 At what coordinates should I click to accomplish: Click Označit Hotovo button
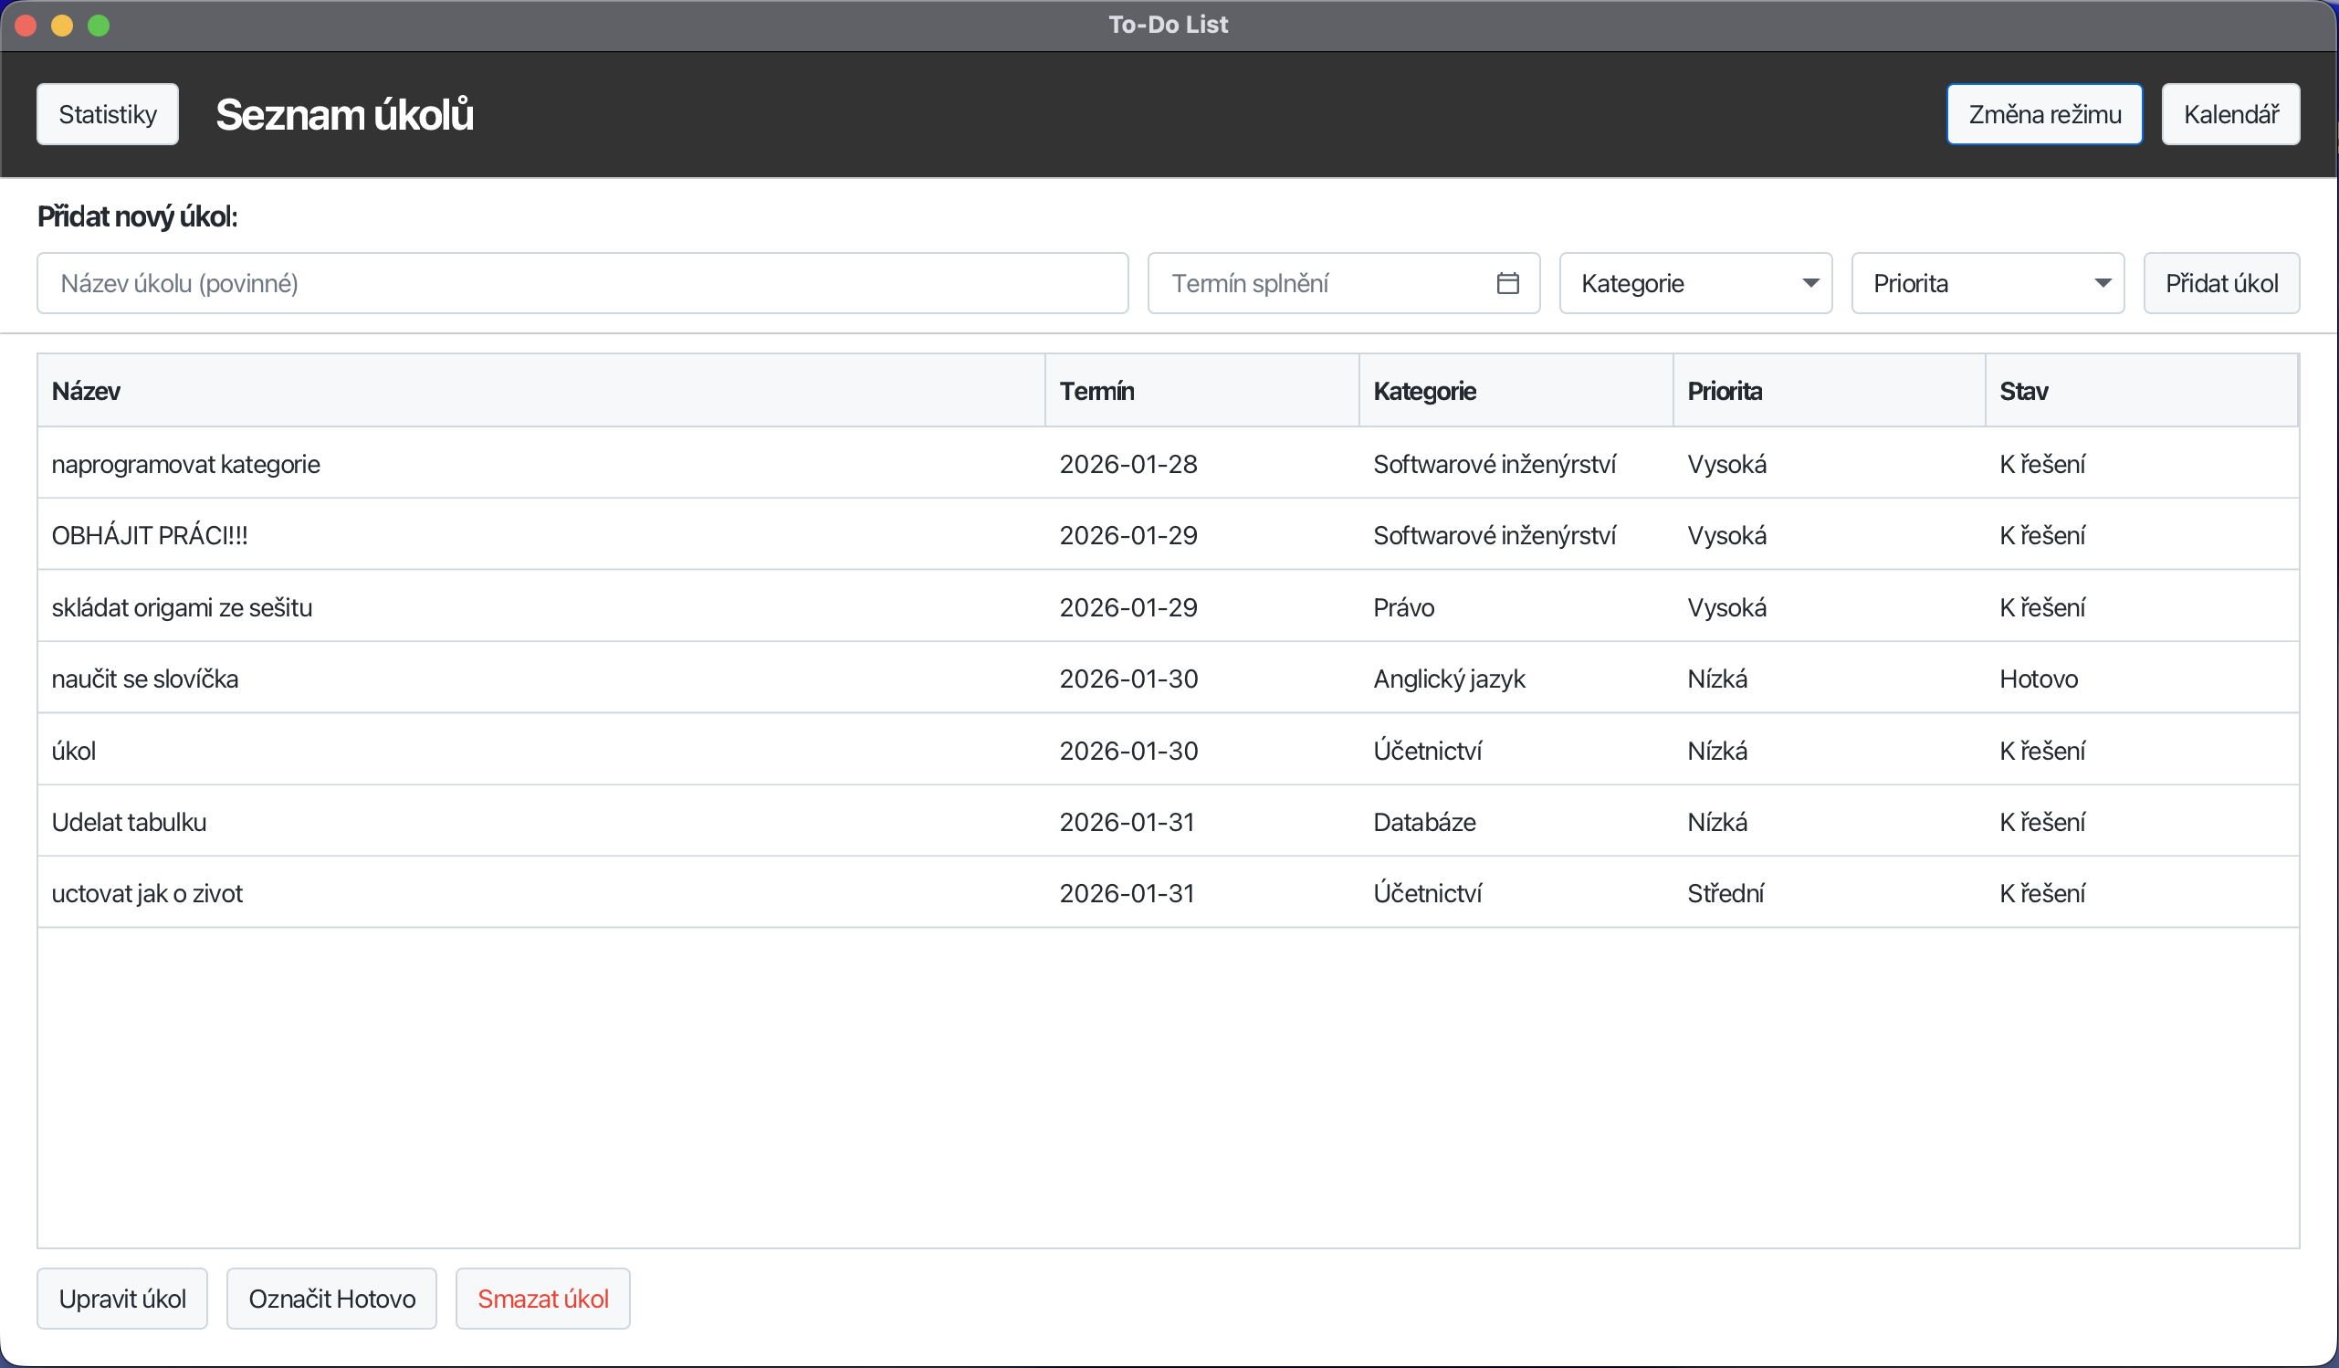(331, 1299)
